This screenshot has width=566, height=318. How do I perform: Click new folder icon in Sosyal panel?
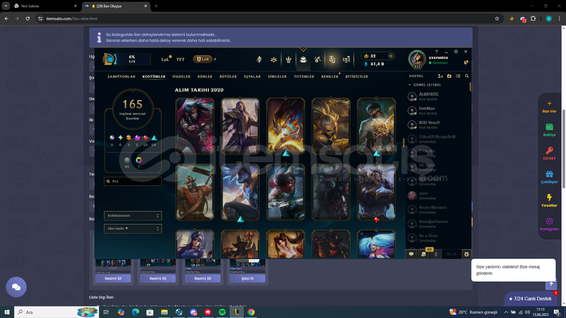click(x=449, y=76)
